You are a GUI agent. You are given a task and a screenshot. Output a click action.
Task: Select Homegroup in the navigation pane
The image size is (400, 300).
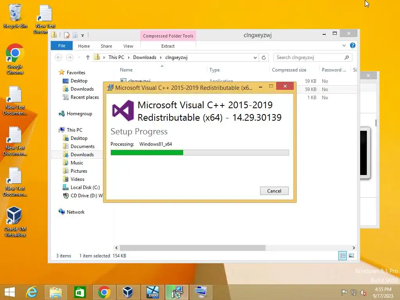tap(79, 114)
